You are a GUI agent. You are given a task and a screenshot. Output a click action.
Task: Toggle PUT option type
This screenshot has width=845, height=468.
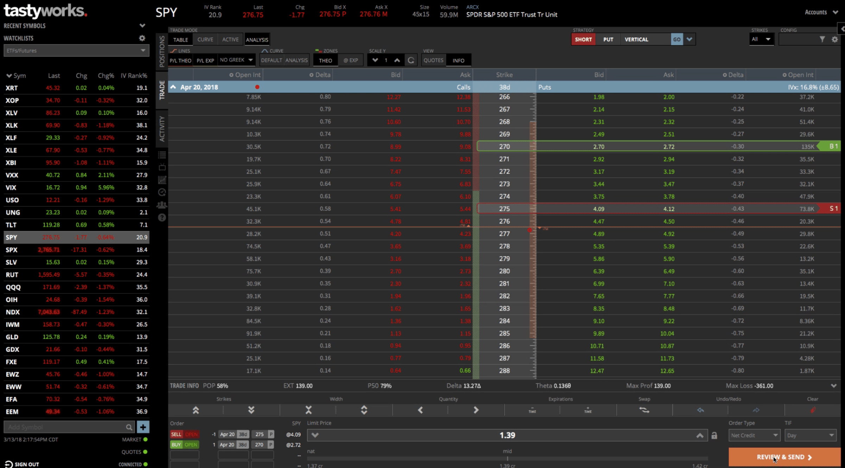pyautogui.click(x=608, y=39)
